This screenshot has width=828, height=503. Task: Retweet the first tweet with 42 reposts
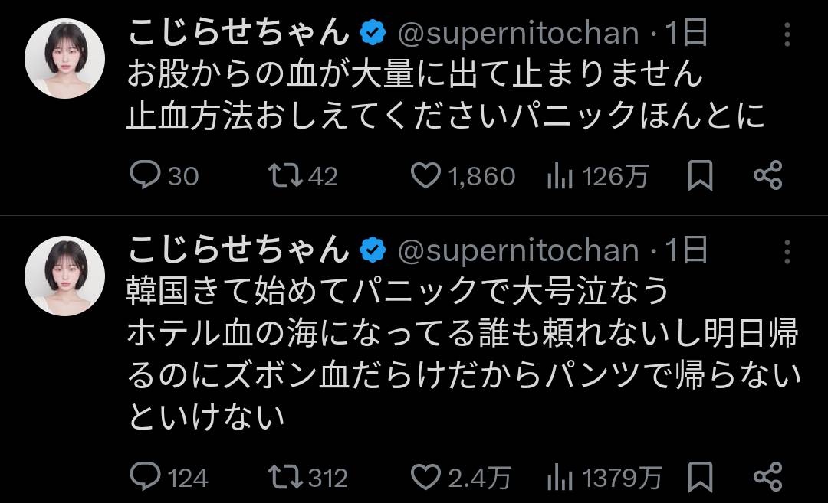[x=286, y=176]
